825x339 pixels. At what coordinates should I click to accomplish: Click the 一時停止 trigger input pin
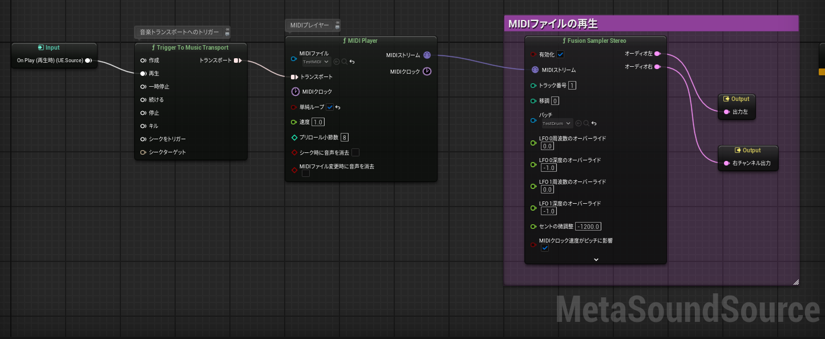(143, 87)
